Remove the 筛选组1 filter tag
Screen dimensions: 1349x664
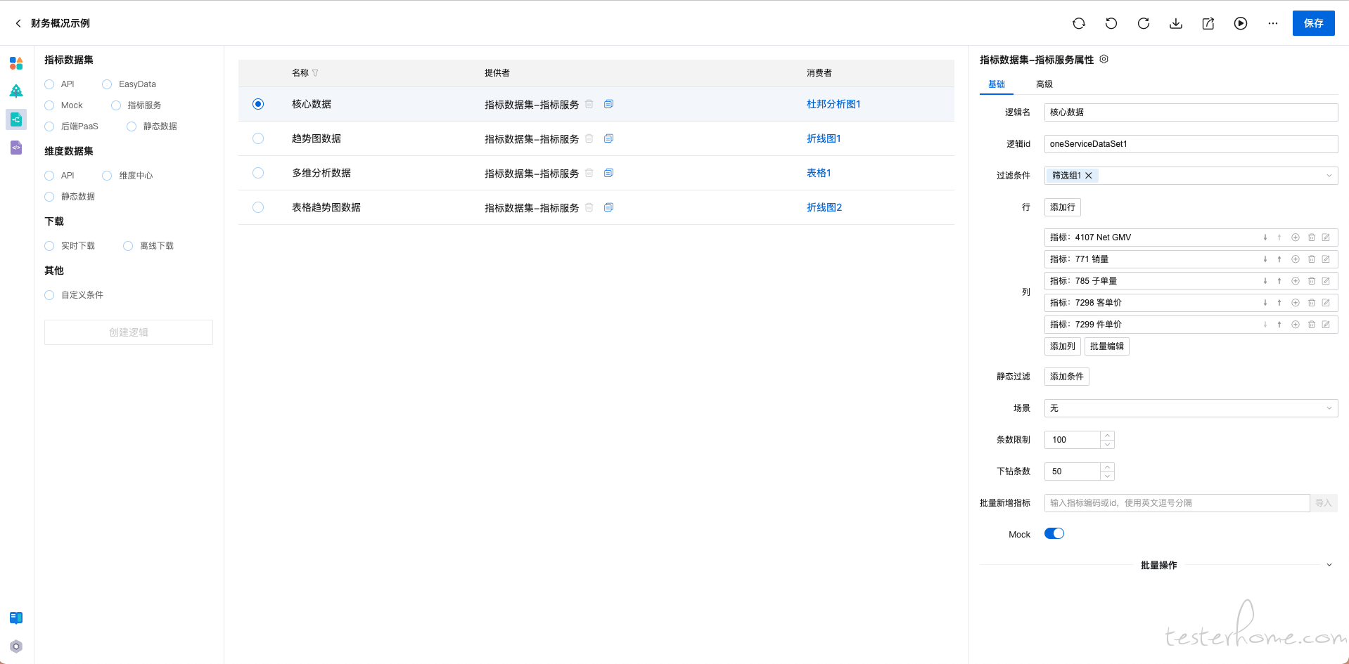tap(1089, 176)
